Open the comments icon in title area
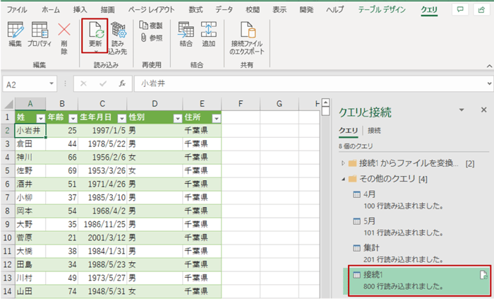This screenshot has width=494, height=299. click(460, 10)
